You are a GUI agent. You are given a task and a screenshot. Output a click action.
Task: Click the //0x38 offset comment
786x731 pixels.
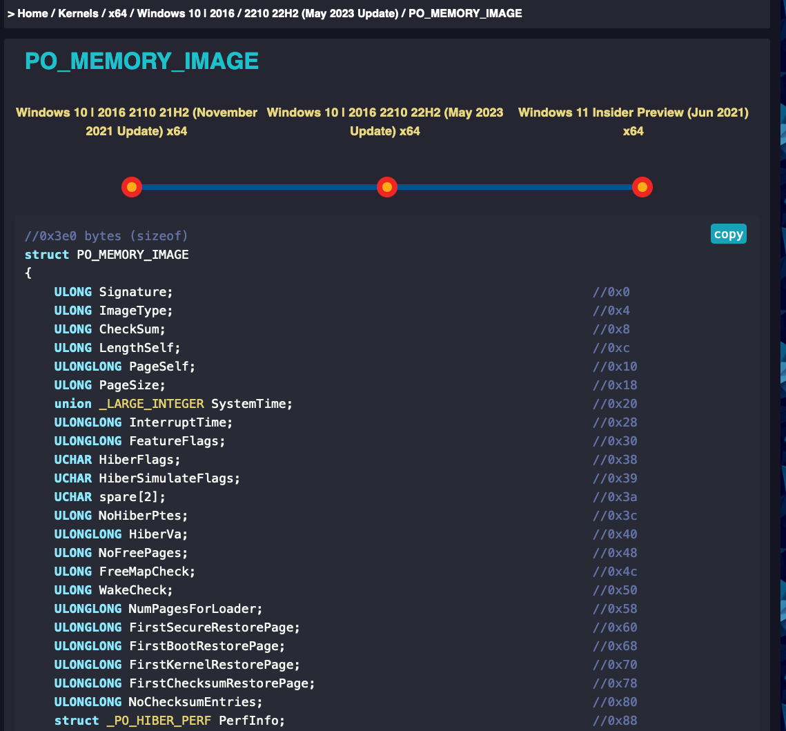[615, 460]
